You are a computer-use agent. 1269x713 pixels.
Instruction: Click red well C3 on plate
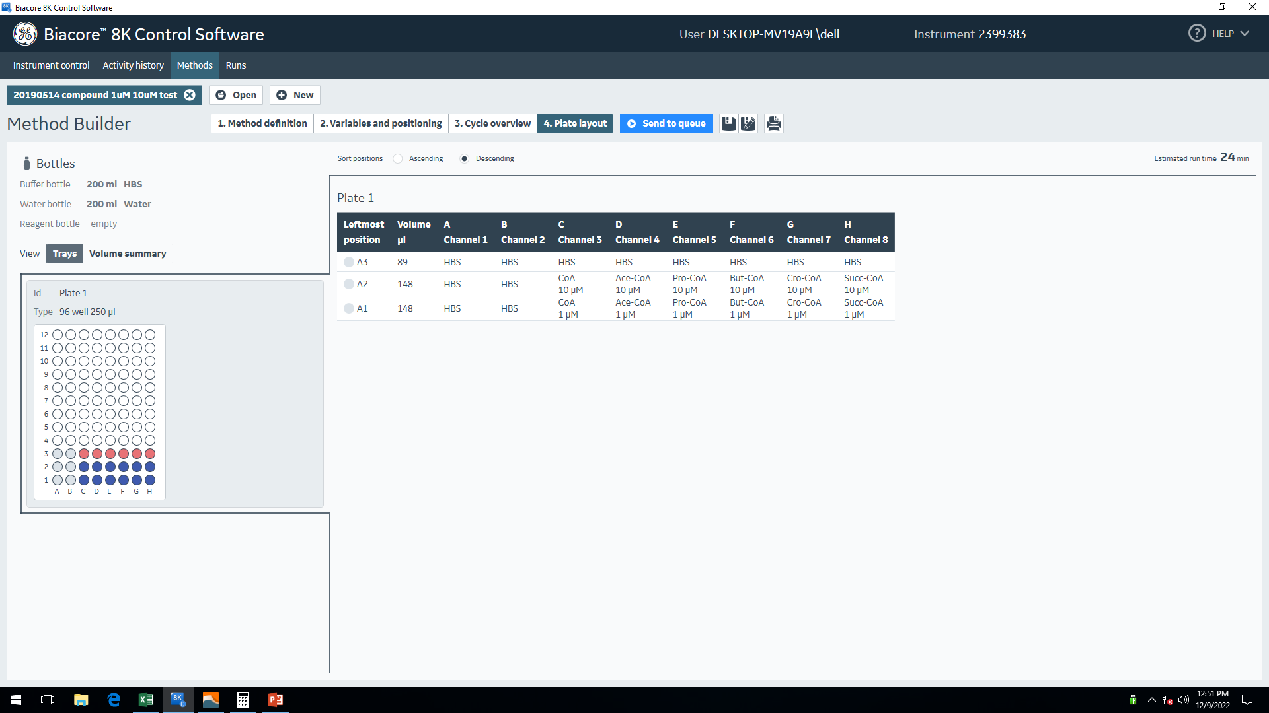(84, 454)
